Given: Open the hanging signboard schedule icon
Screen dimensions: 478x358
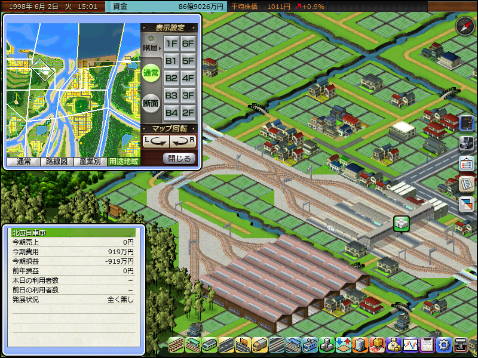Looking at the screenshot, I should click(x=467, y=163).
